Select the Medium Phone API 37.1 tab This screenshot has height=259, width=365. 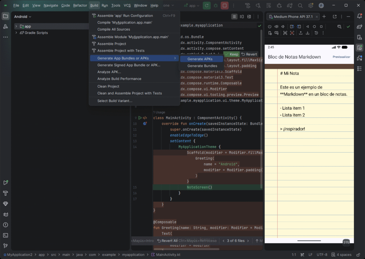pos(293,16)
